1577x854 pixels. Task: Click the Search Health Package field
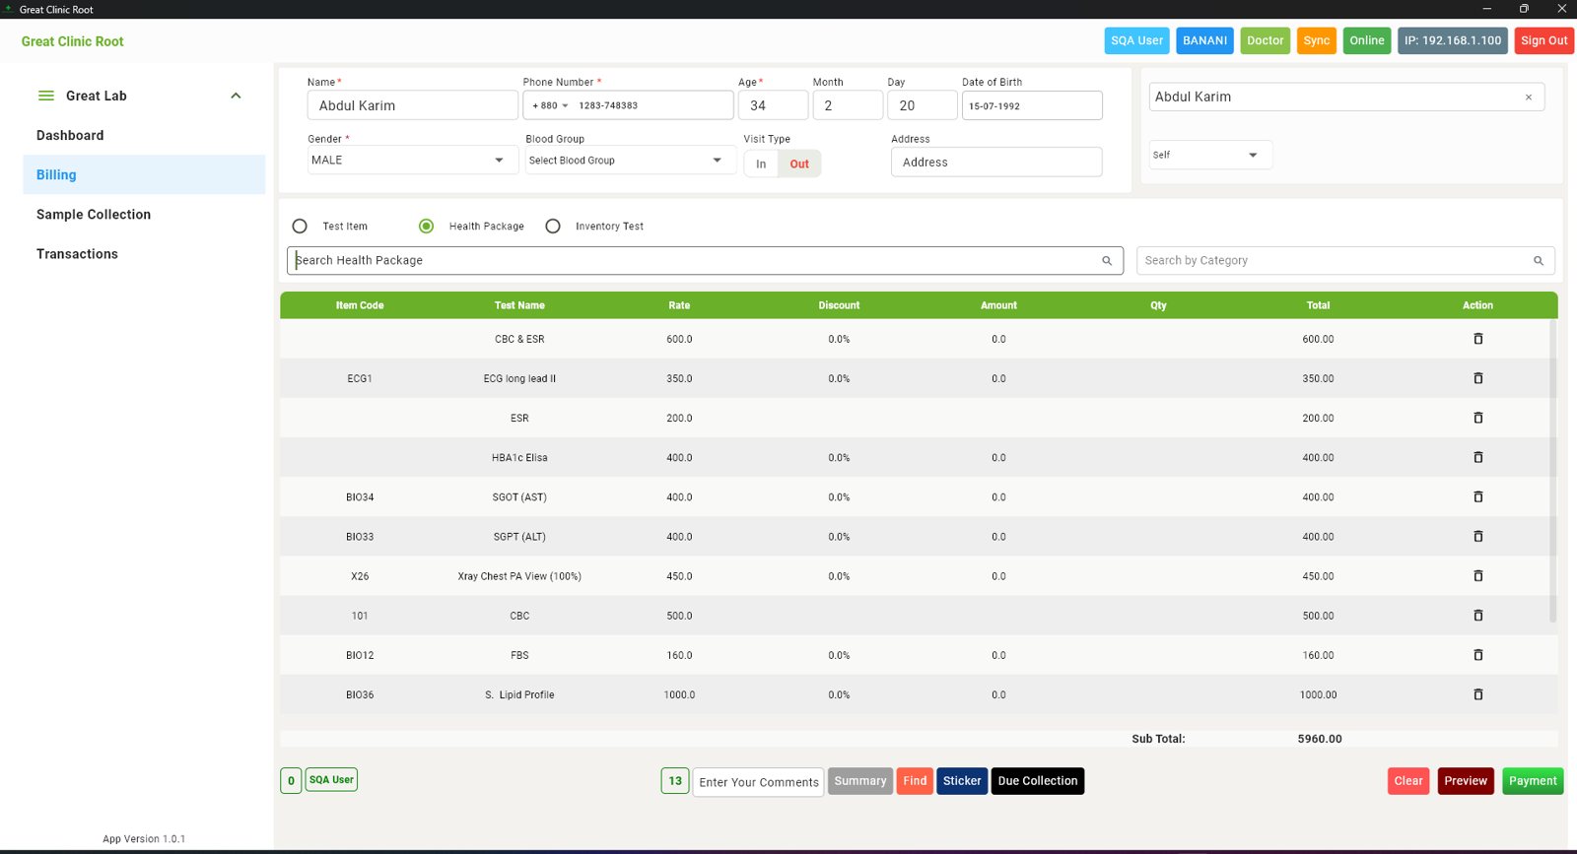pos(706,261)
